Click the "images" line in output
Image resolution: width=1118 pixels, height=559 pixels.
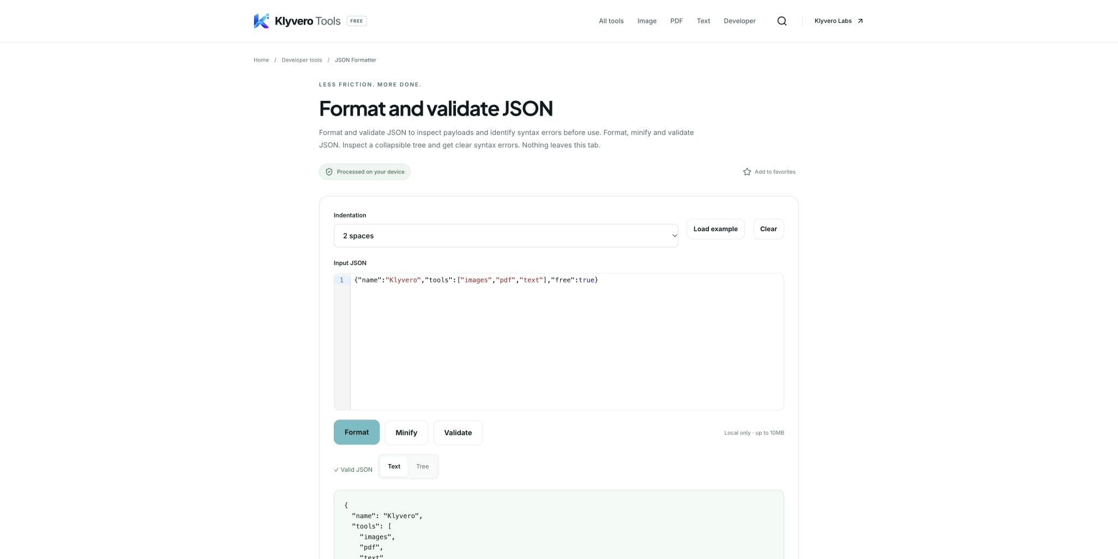pyautogui.click(x=377, y=537)
